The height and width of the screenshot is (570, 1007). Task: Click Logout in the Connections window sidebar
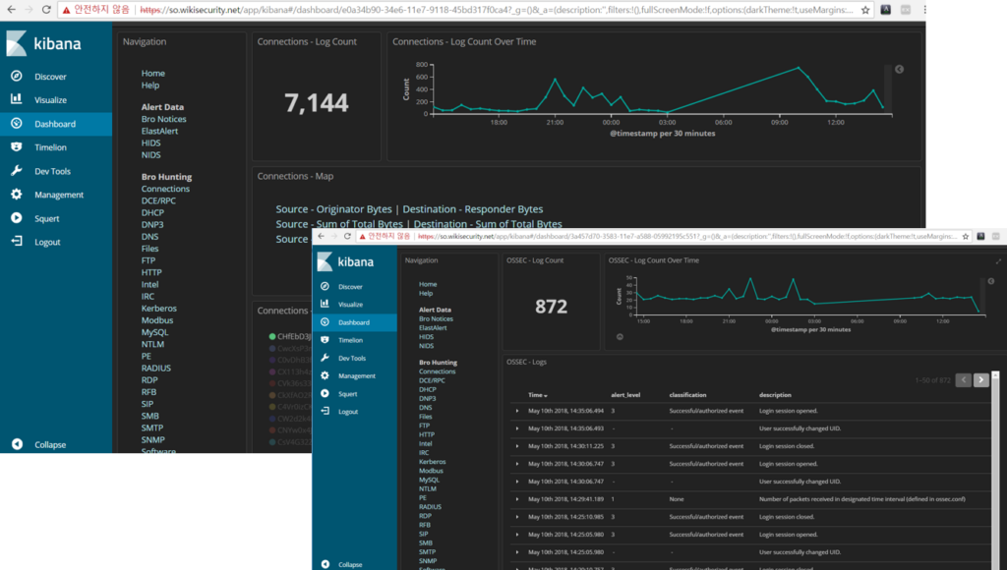pos(47,242)
